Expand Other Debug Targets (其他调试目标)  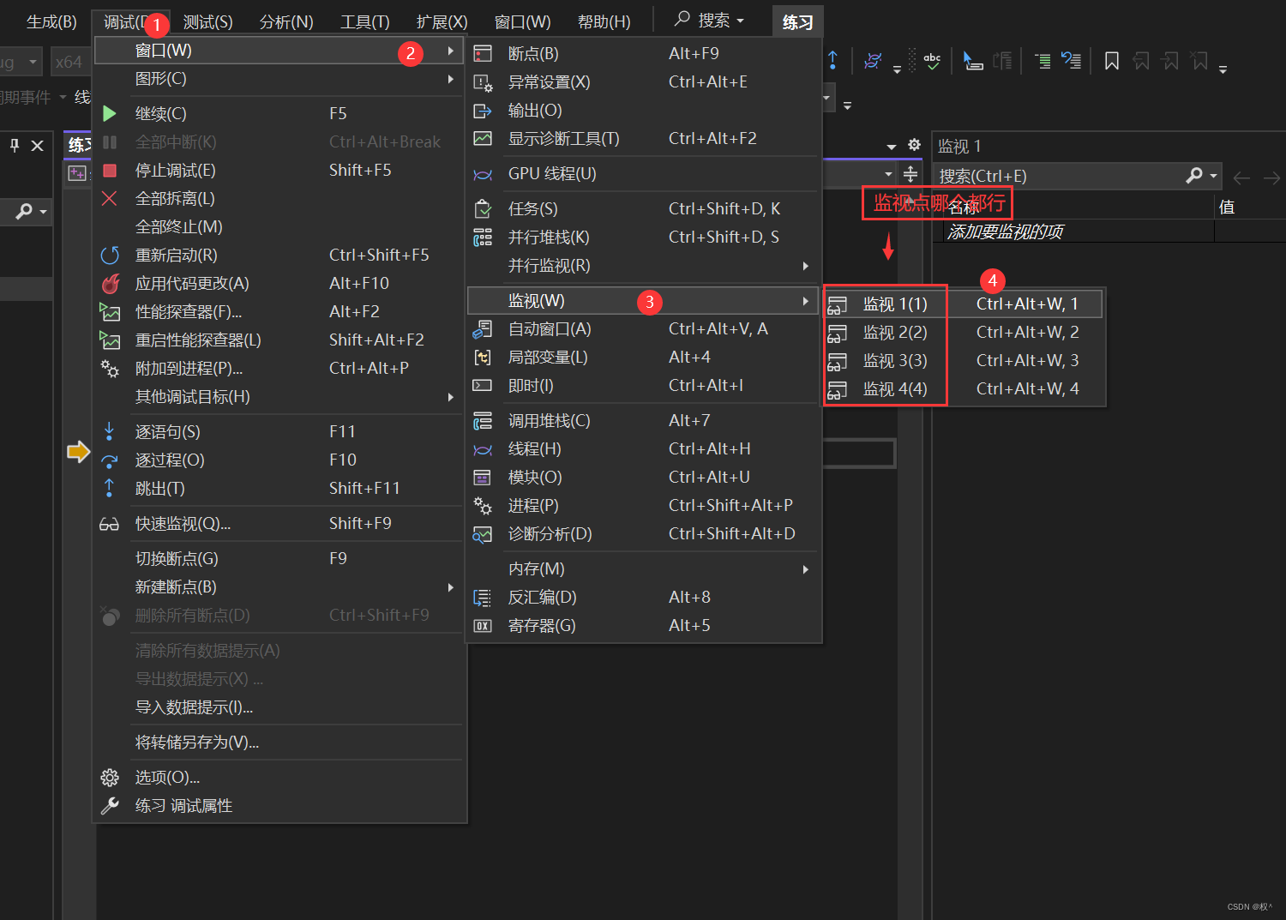coord(279,396)
